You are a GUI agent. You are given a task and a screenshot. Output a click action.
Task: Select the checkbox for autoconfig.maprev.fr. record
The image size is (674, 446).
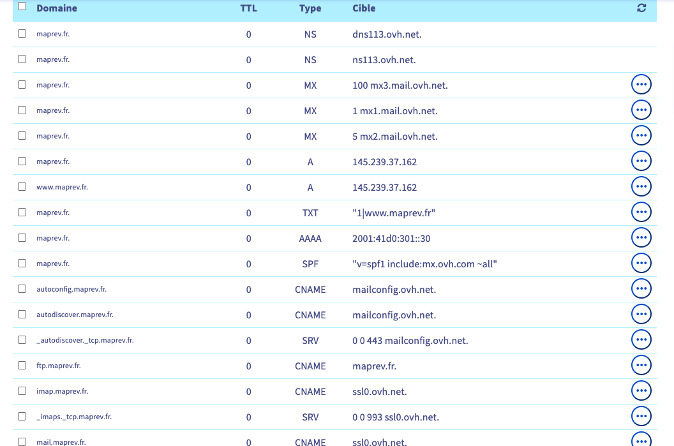[x=22, y=289]
